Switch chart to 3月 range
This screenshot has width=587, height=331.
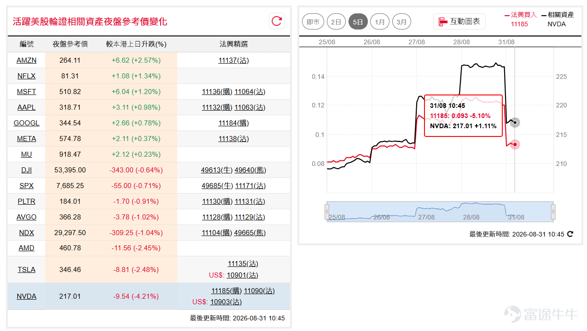[401, 22]
